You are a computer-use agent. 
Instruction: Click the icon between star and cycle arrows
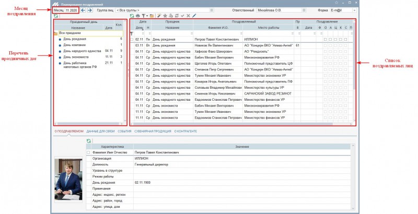(x=171, y=16)
